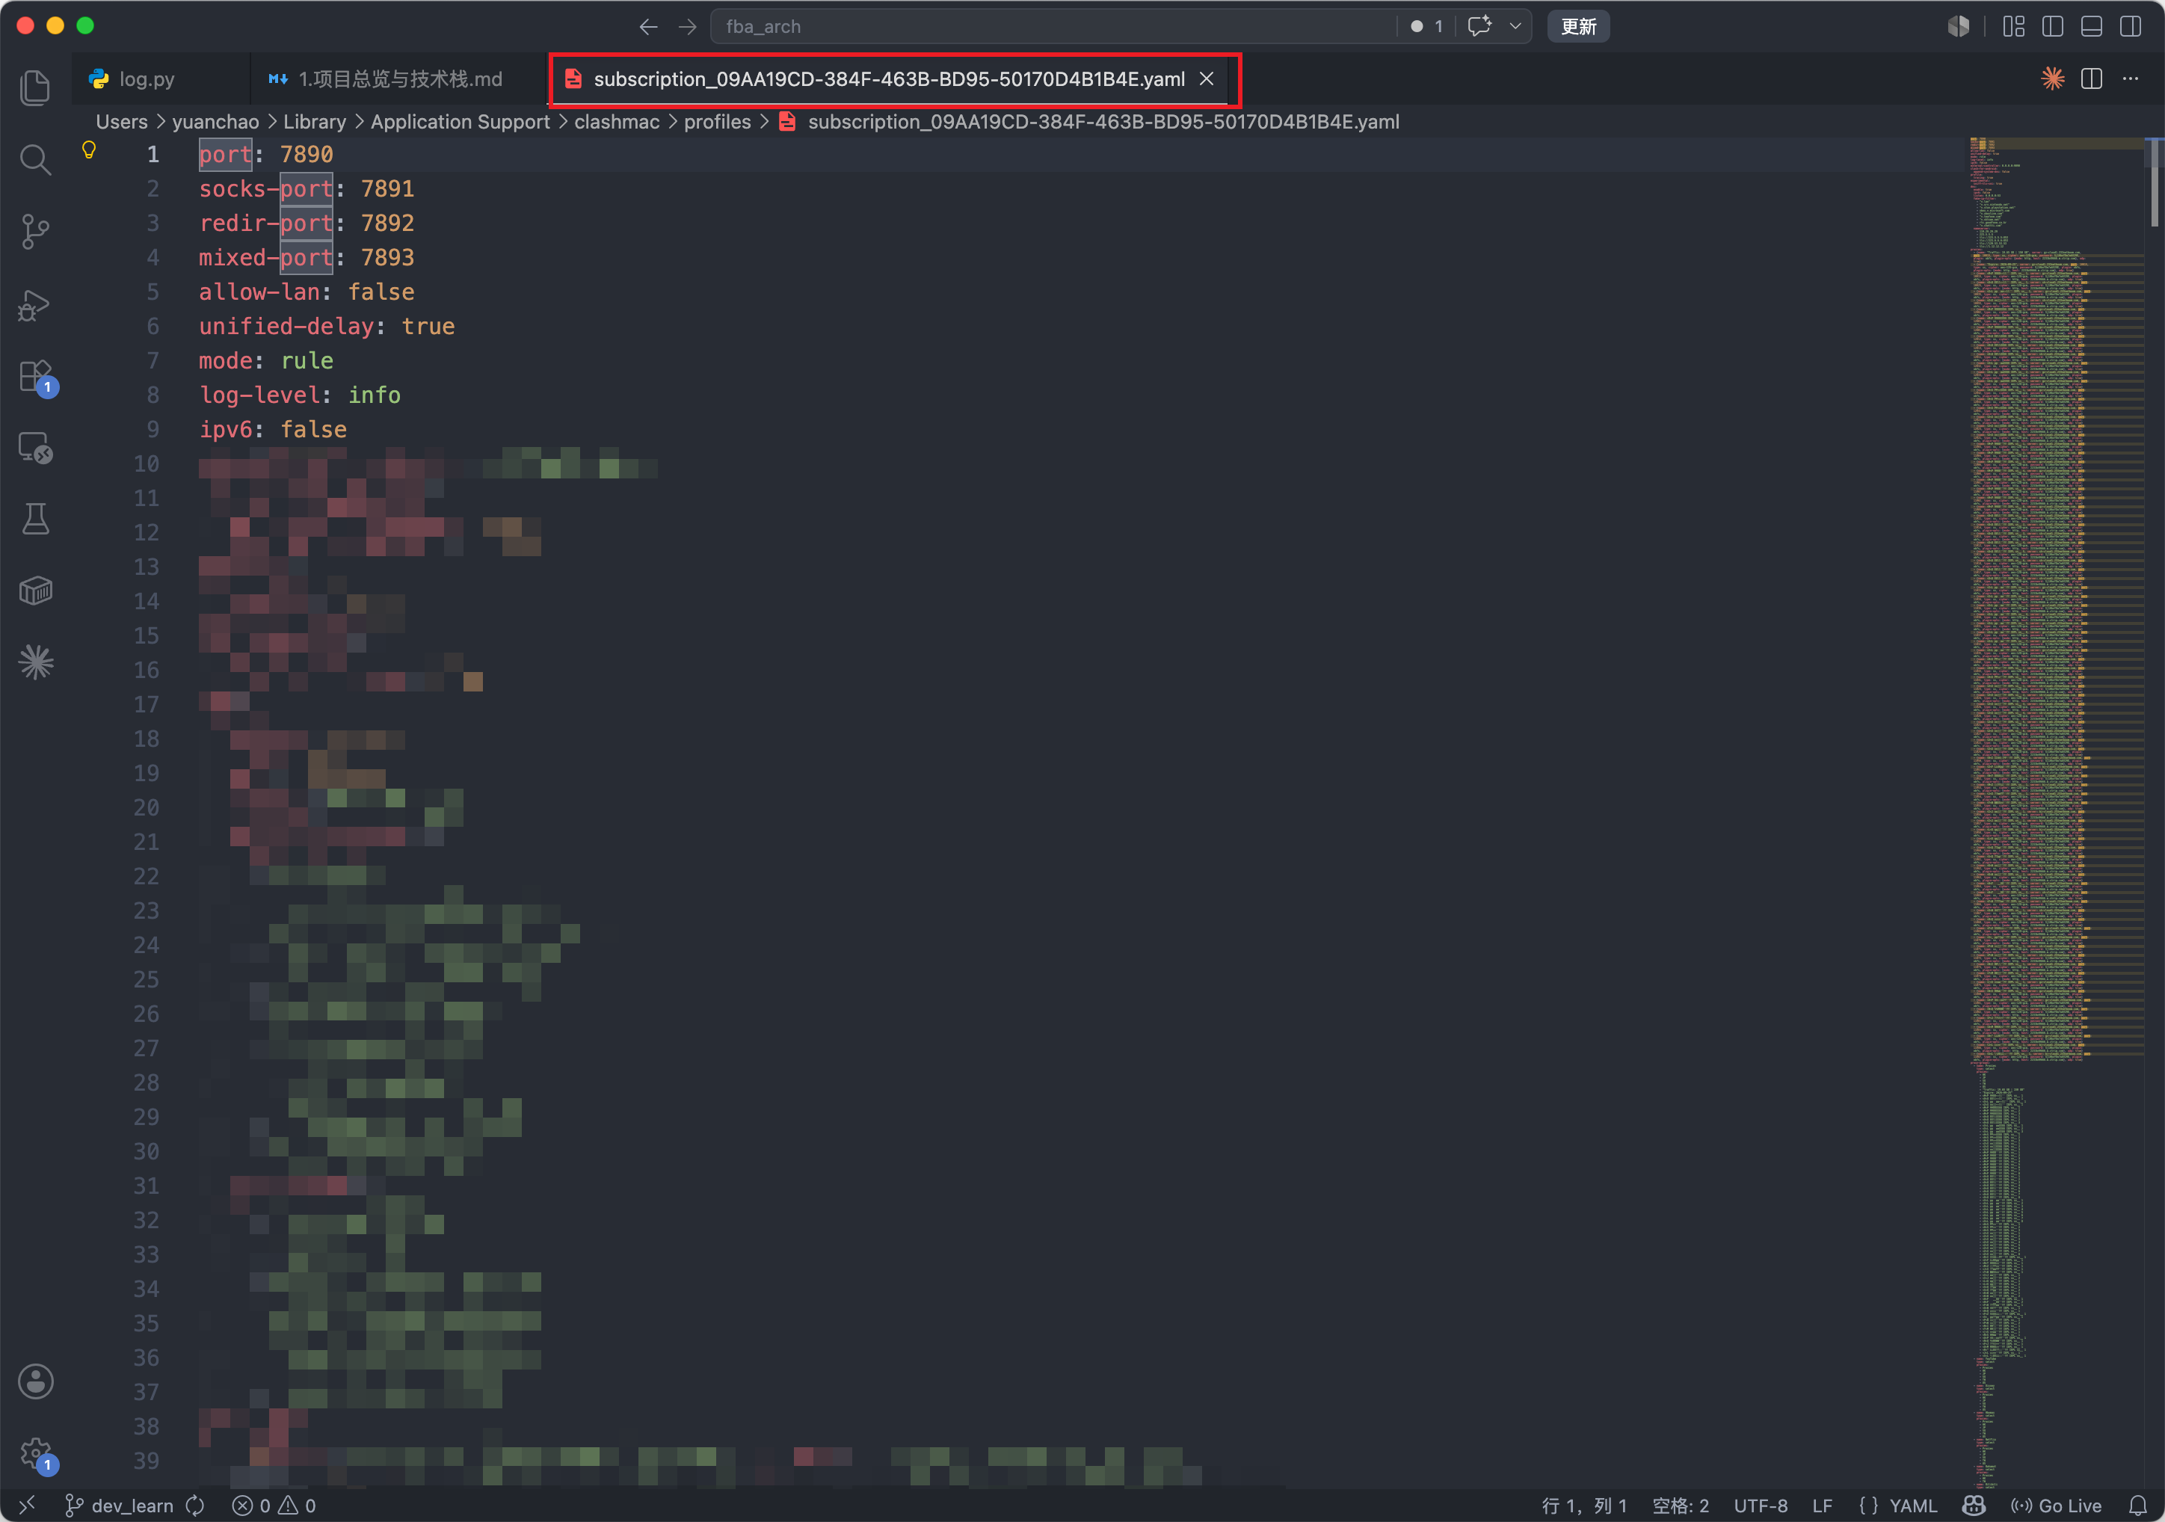Expand the profiles breadcrumb folder
Image resolution: width=2165 pixels, height=1522 pixels.
717,122
